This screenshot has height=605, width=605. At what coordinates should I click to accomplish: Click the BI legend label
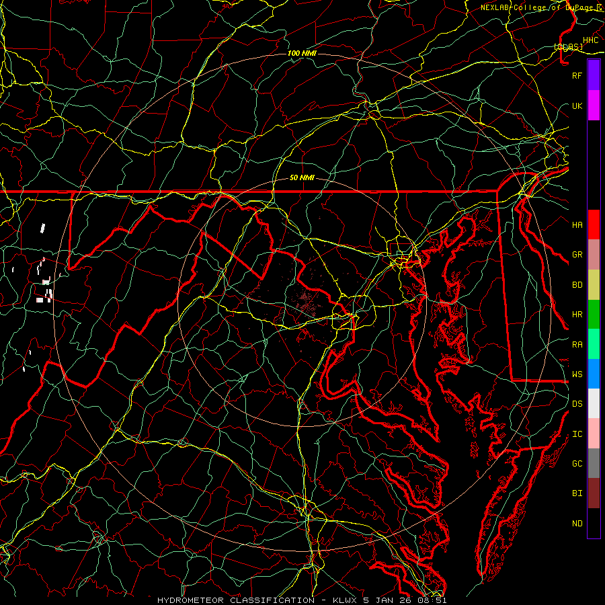(x=577, y=493)
